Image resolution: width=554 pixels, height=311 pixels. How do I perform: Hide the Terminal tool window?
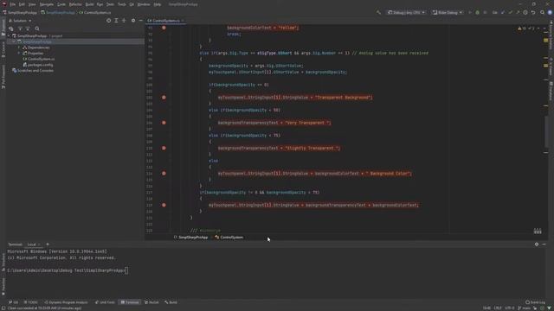coord(544,244)
